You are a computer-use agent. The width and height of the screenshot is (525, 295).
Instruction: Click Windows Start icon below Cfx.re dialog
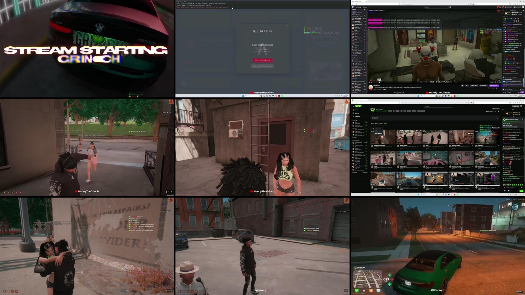(243, 96)
